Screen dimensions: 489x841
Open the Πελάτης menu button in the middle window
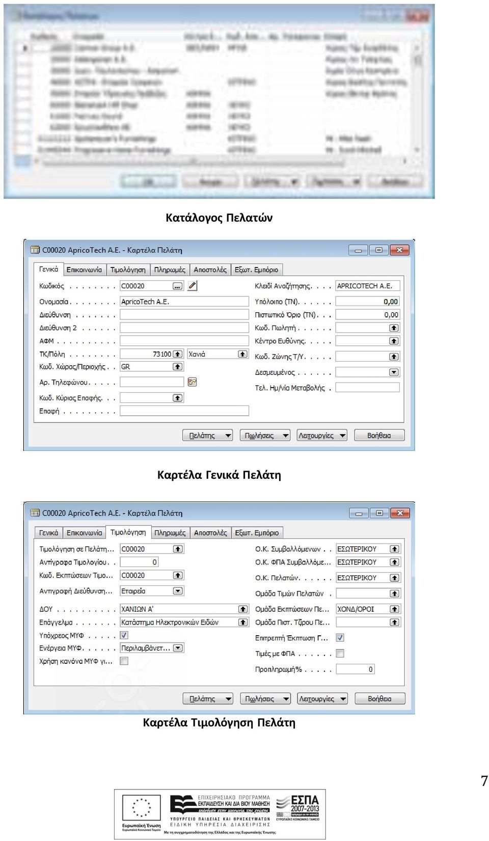point(208,436)
